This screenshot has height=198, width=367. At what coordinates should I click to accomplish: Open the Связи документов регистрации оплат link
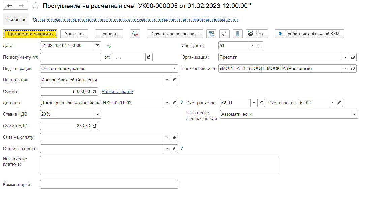(135, 20)
